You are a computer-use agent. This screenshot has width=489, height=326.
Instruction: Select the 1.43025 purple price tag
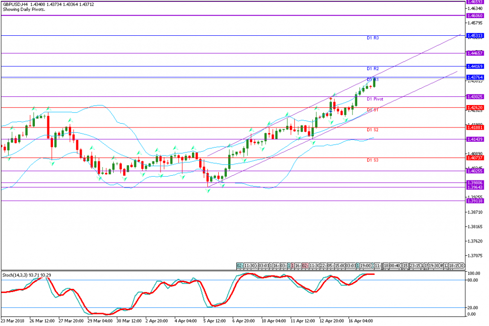point(476,97)
